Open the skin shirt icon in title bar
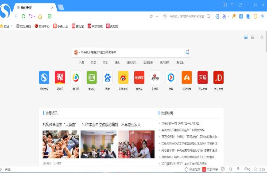 [x=240, y=5]
